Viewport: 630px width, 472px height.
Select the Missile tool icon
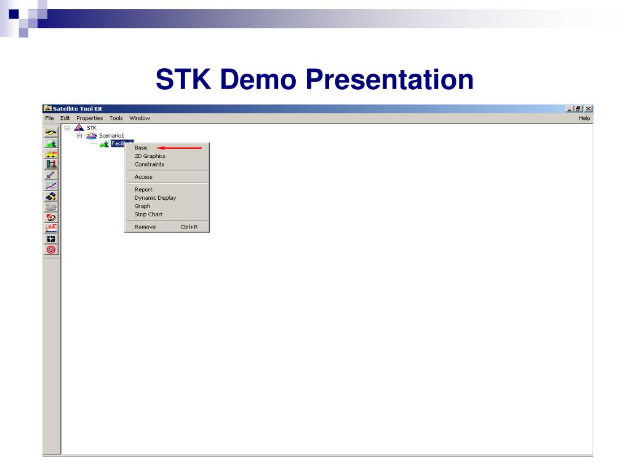(51, 175)
